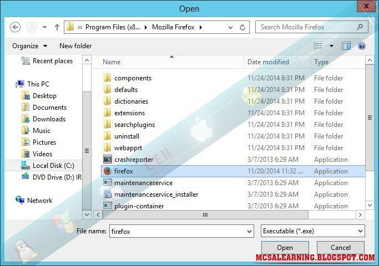Click the Mozilla Firefox breadcrumb segment
The width and height of the screenshot is (379, 266).
click(x=173, y=27)
